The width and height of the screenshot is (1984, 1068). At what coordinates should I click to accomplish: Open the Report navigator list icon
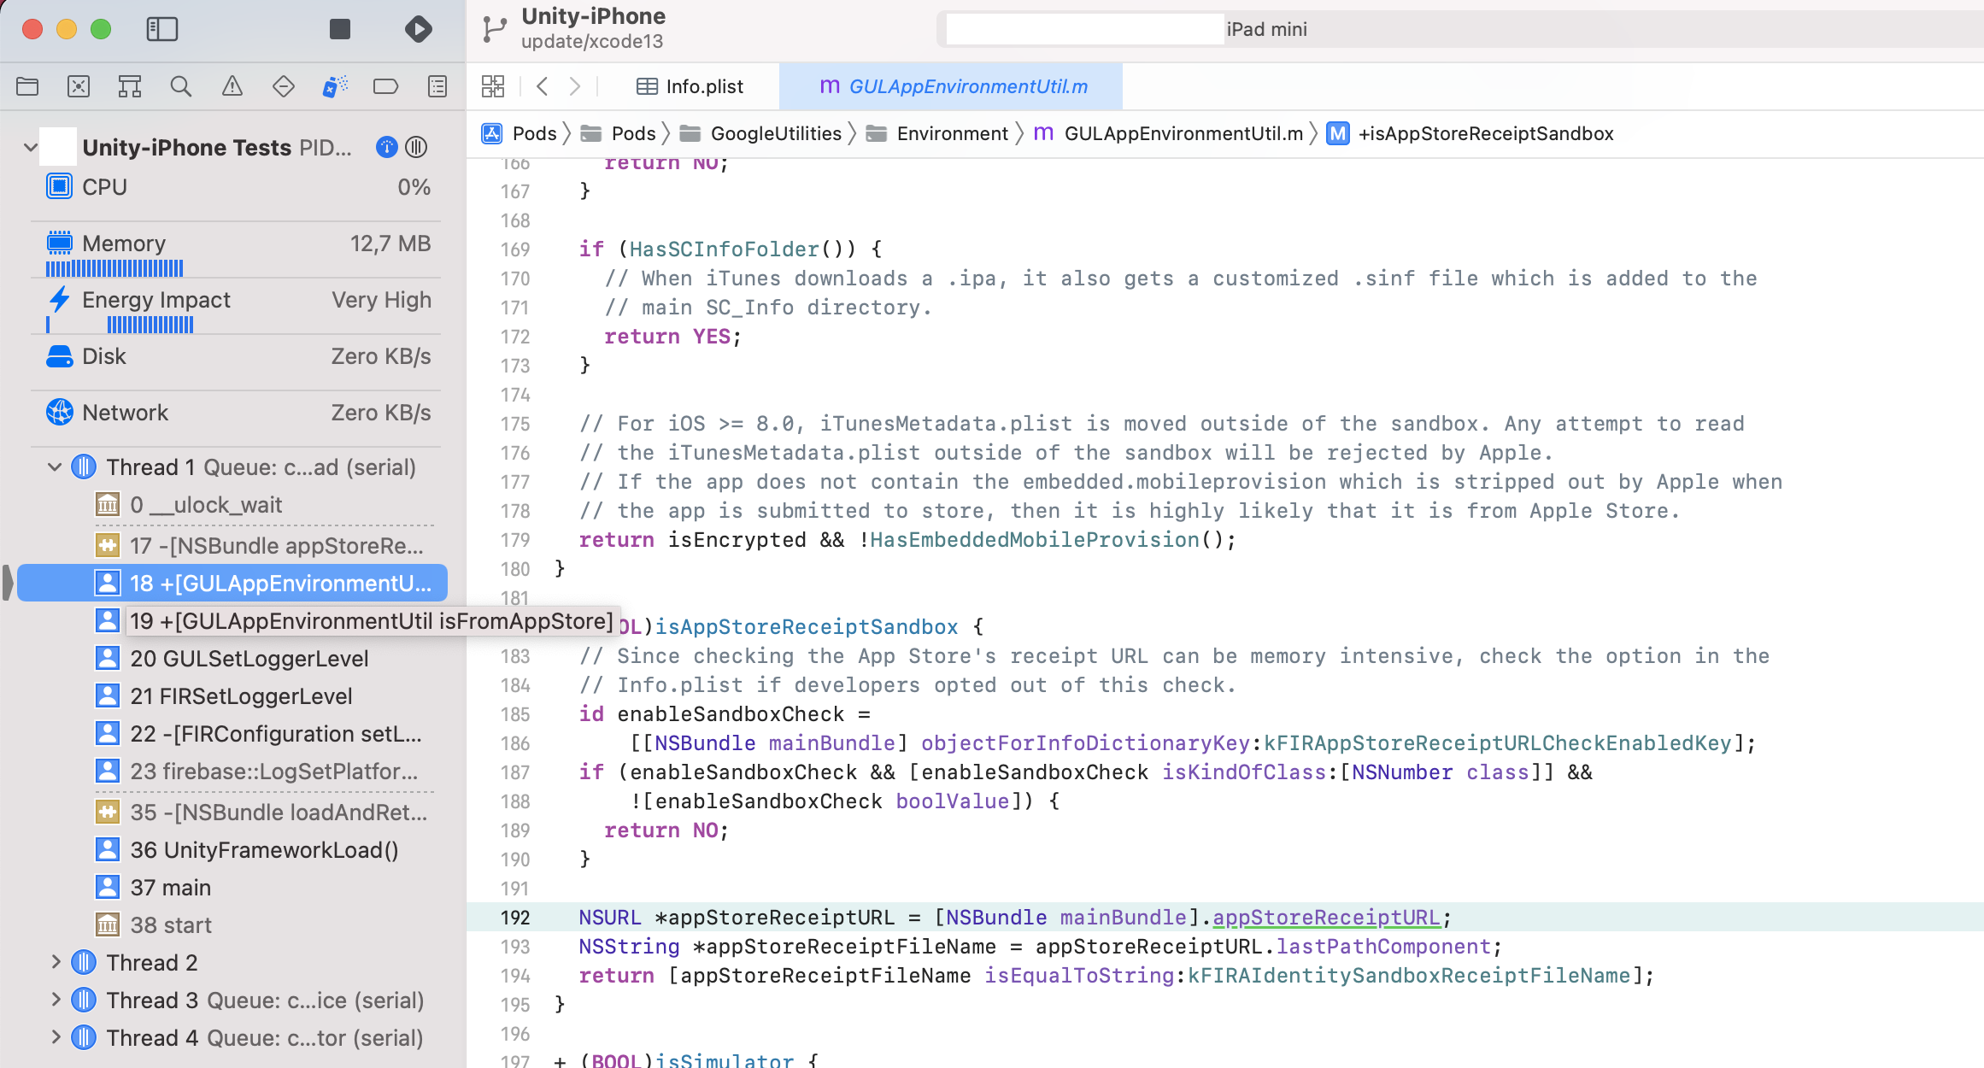(437, 86)
